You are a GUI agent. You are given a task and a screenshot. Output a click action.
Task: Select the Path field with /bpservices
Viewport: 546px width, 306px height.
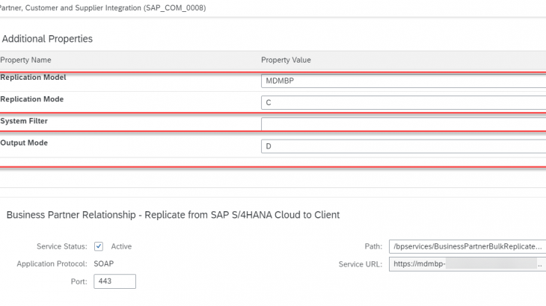pos(467,246)
